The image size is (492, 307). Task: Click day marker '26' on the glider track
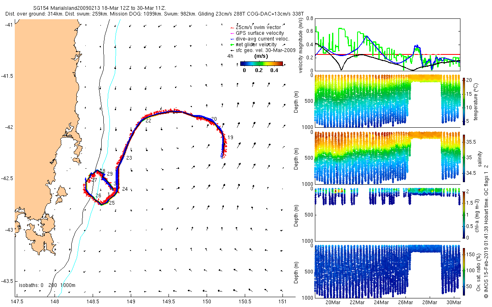[x=98, y=196]
